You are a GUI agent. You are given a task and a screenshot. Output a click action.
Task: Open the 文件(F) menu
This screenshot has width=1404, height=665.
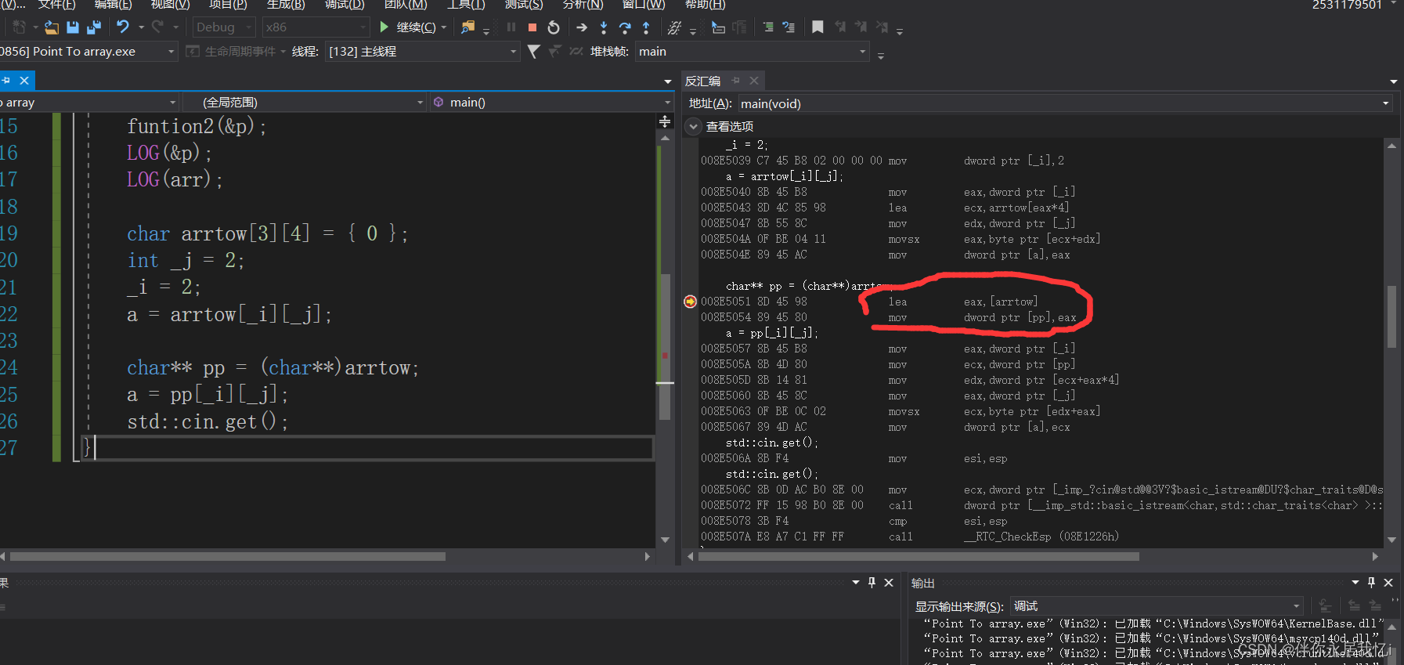(x=56, y=5)
